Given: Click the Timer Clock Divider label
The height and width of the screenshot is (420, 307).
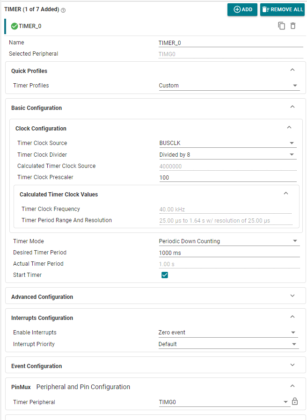Looking at the screenshot, I should [42, 154].
